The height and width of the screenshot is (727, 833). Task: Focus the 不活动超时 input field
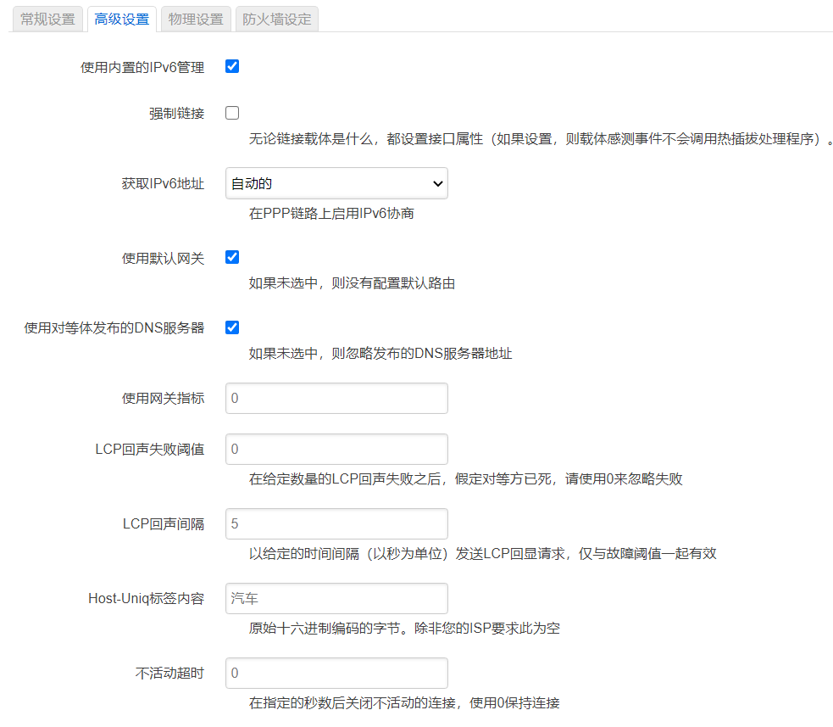pos(336,673)
